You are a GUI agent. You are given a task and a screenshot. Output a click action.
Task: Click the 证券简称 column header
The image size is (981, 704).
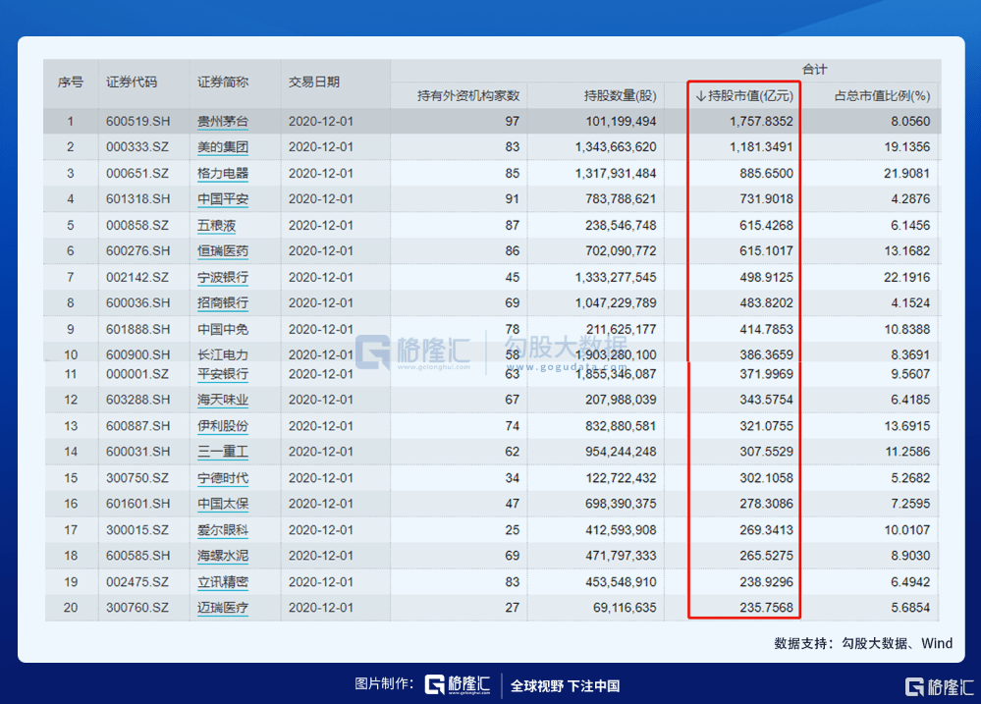tap(223, 81)
